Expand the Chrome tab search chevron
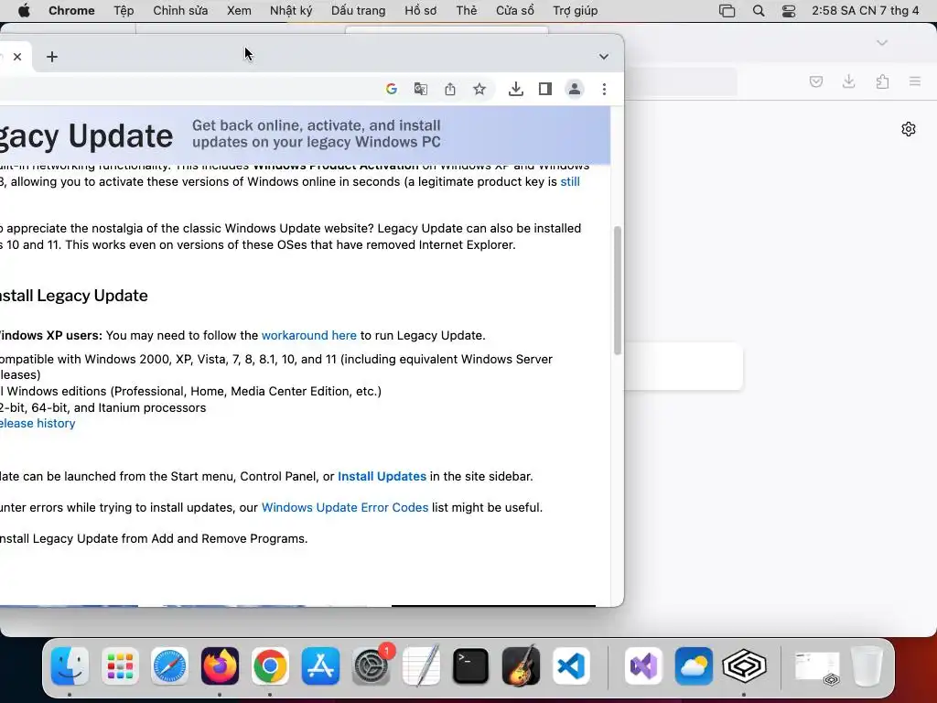 604,57
